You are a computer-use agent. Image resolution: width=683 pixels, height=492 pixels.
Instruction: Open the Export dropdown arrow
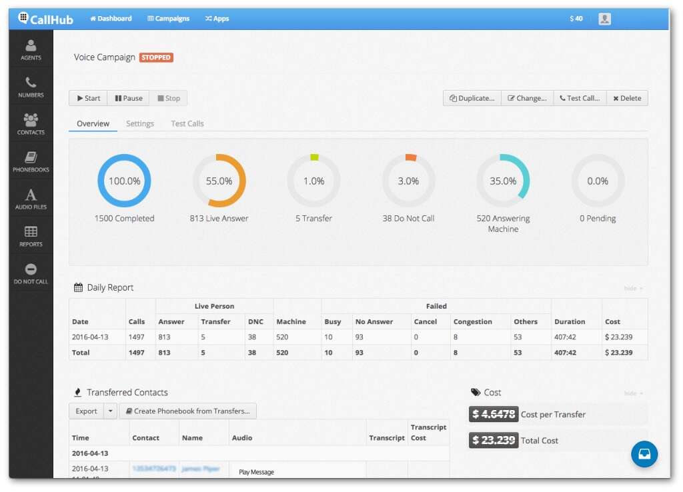tap(109, 411)
